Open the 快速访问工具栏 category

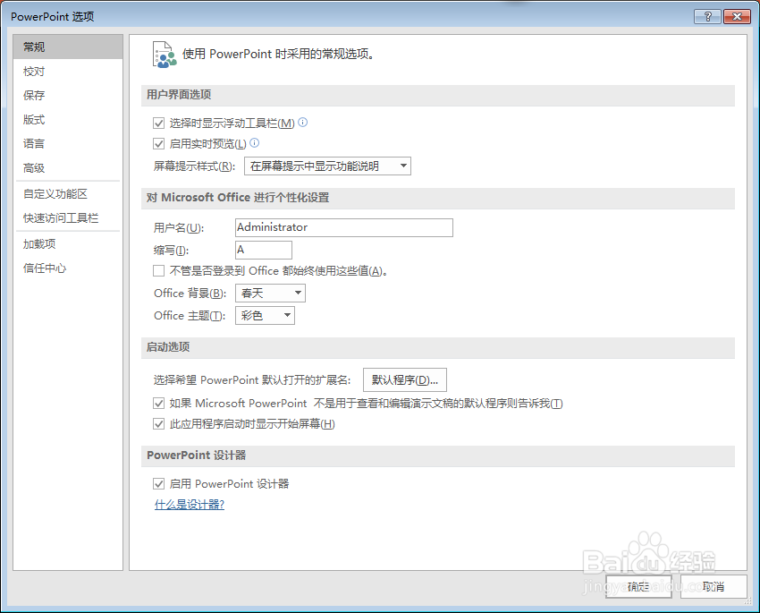point(68,218)
